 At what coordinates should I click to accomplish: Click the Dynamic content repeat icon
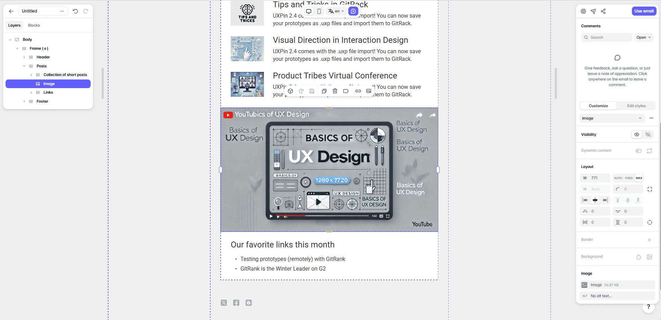650,151
